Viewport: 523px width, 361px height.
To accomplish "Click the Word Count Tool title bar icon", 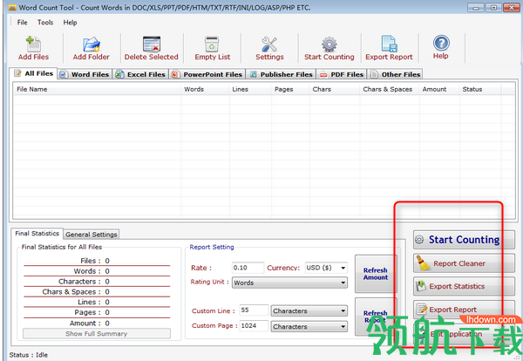I will [12, 7].
